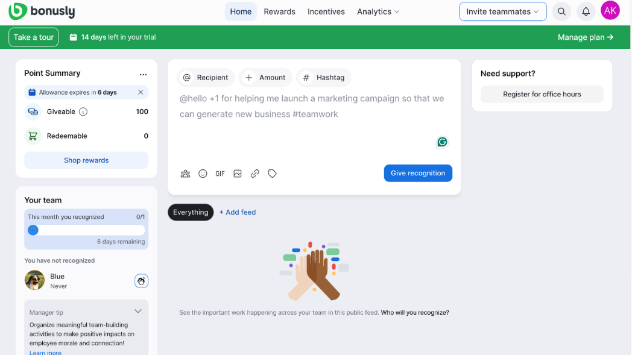Open the Rewards tab
Image resolution: width=632 pixels, height=355 pixels.
[x=279, y=11]
